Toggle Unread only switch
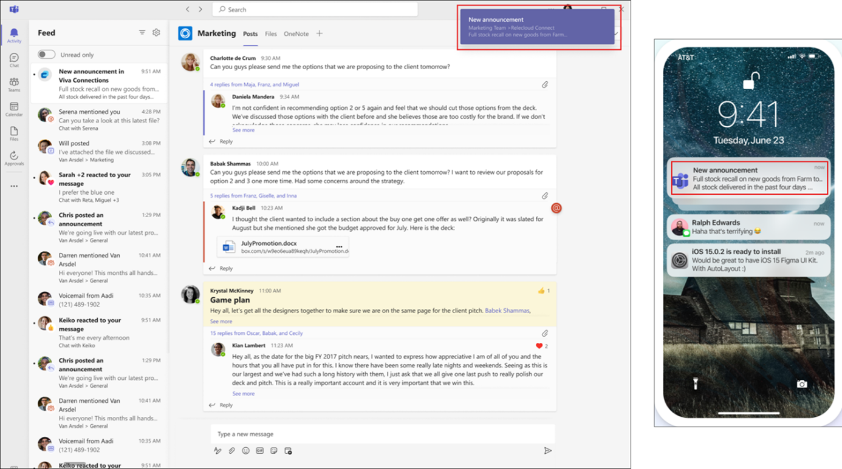Screen dimensions: 842x469 (46, 55)
